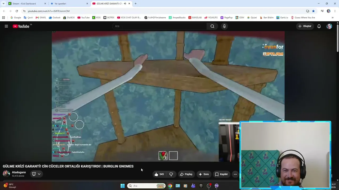Viewport: 339px width, 190px height.
Task: Open Chrome media controls icon
Action: coord(322,11)
